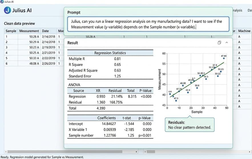Click the Machine column header
The width and height of the screenshot is (252, 159).
[x=244, y=31]
